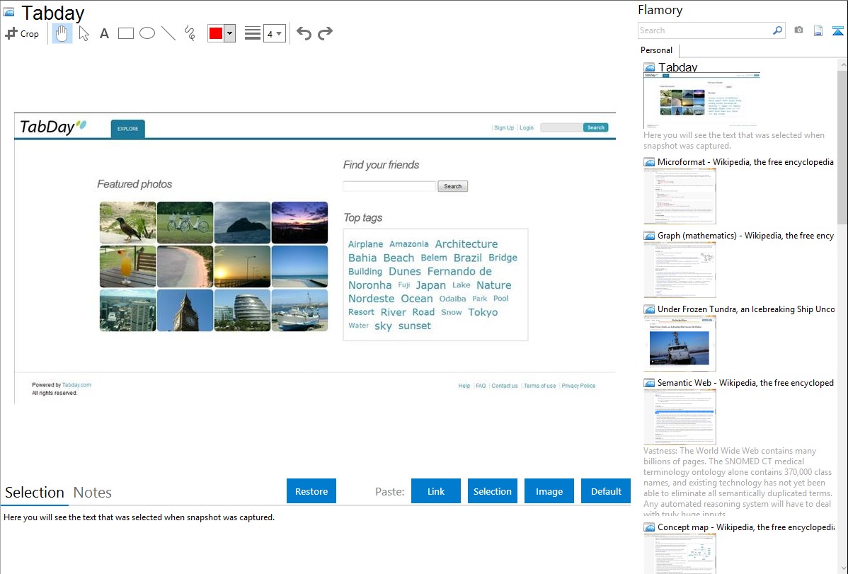Pick the ellipse shape tool
The width and height of the screenshot is (848, 574).
[147, 33]
